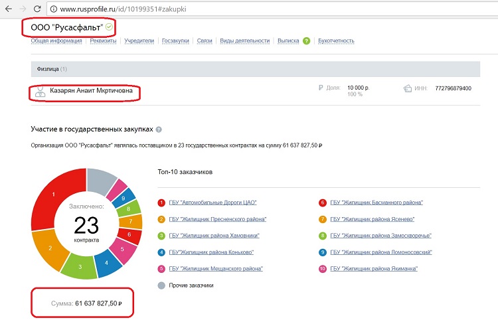This screenshot has width=498, height=322.
Task: Open ГБУ "Жилищник района Хамовники" link
Action: [214, 236]
